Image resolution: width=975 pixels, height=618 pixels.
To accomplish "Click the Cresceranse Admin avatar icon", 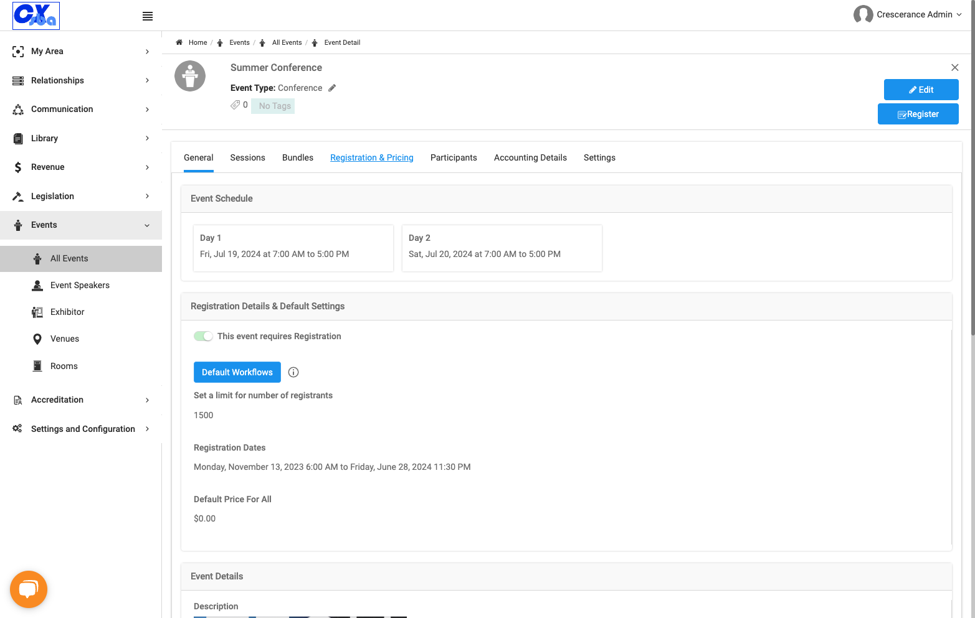I will 863,14.
